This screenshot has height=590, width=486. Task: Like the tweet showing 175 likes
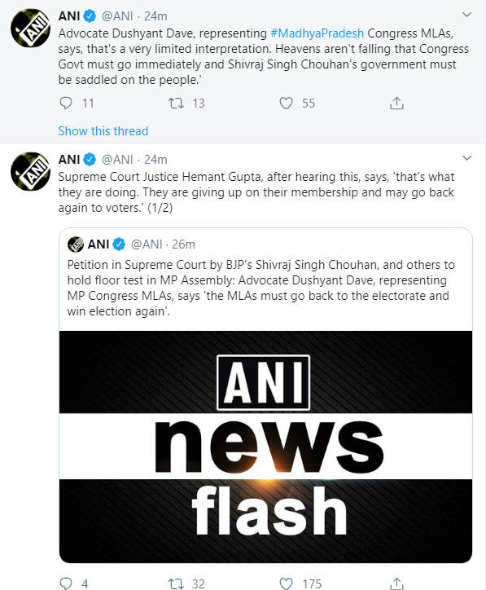286,583
